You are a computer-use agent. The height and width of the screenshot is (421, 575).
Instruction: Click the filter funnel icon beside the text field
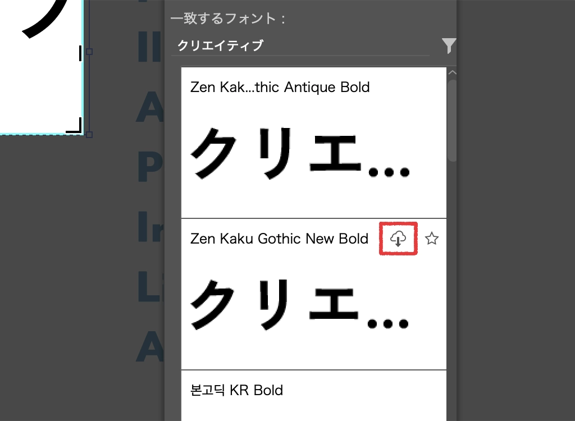[449, 46]
